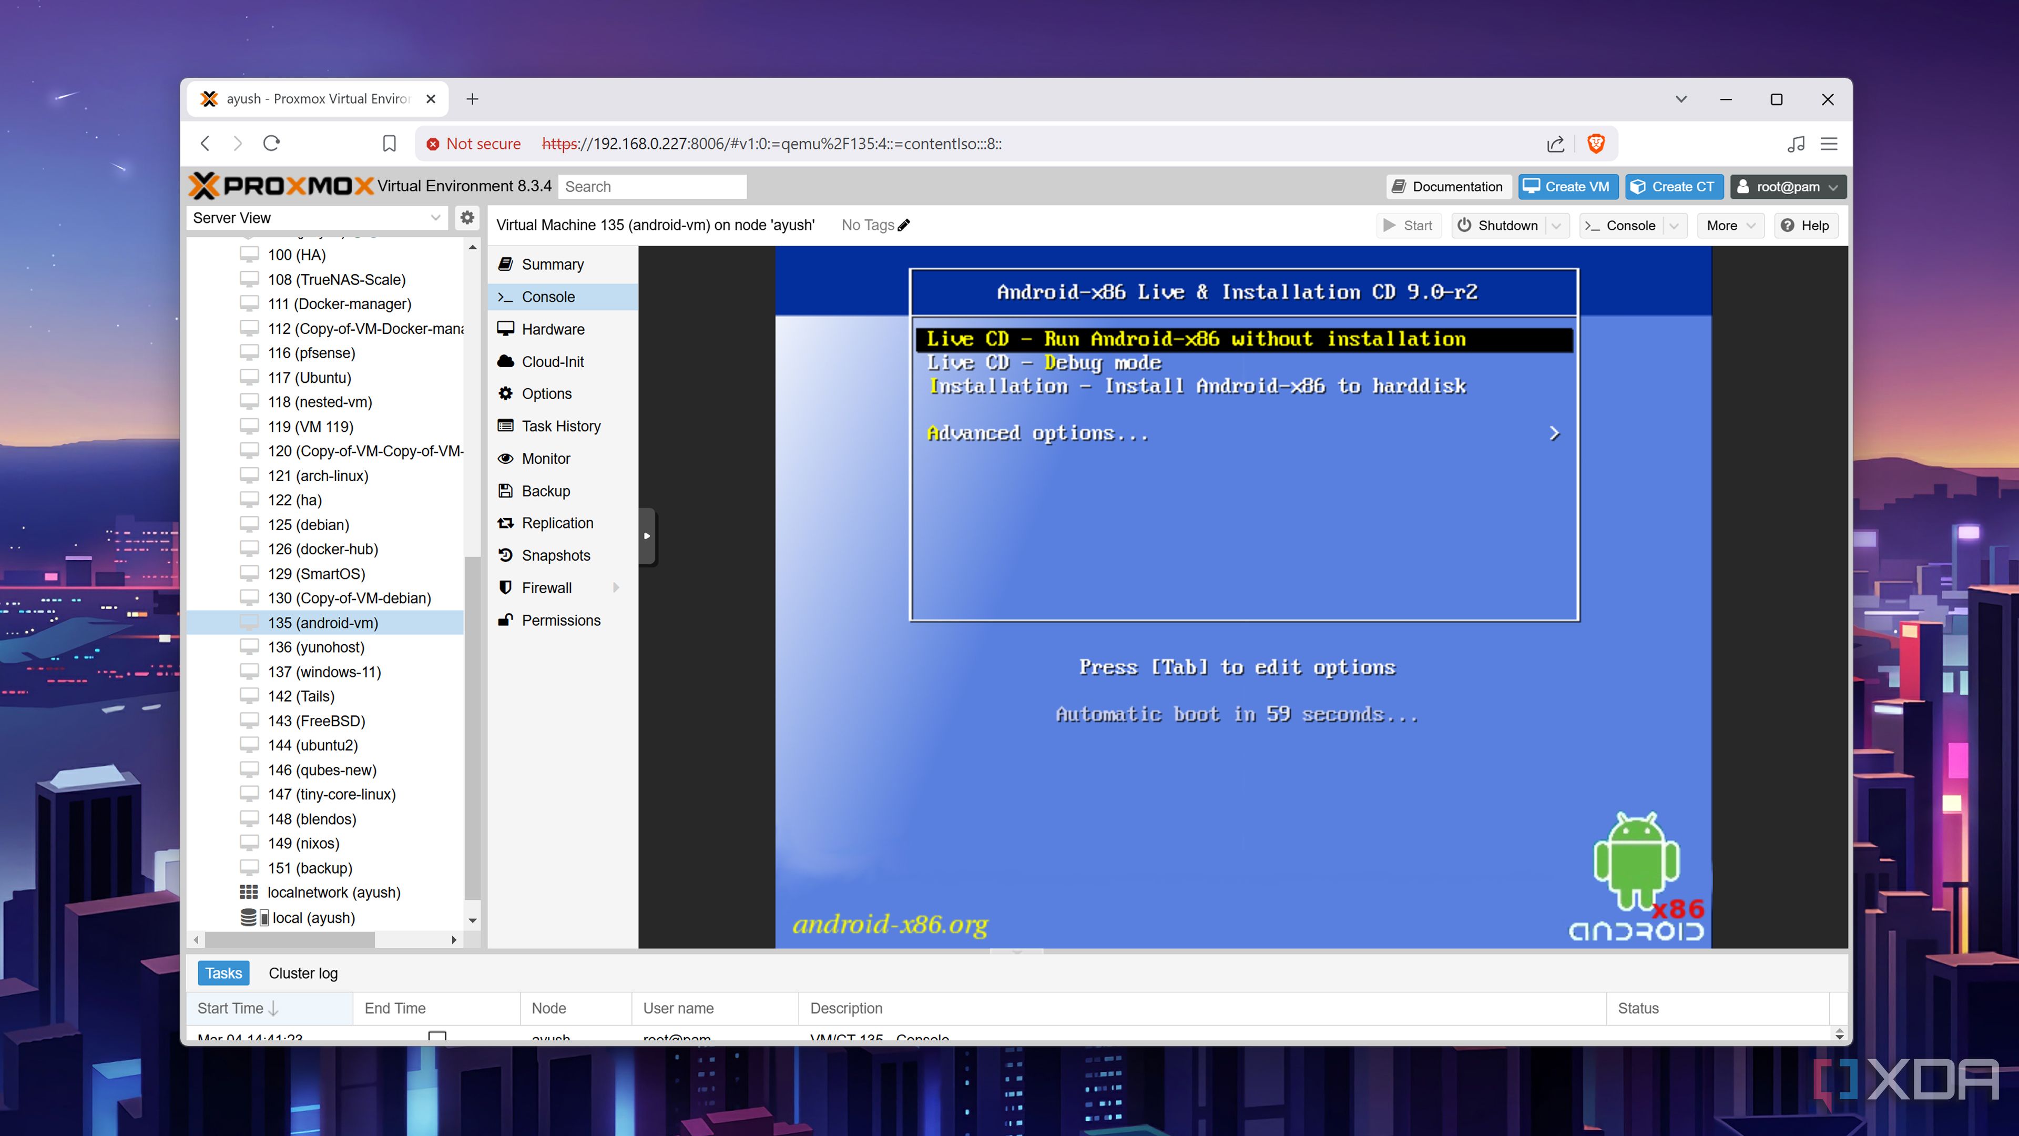Viewport: 2019px width, 1136px height.
Task: Open the Server View dropdown
Action: click(x=317, y=218)
